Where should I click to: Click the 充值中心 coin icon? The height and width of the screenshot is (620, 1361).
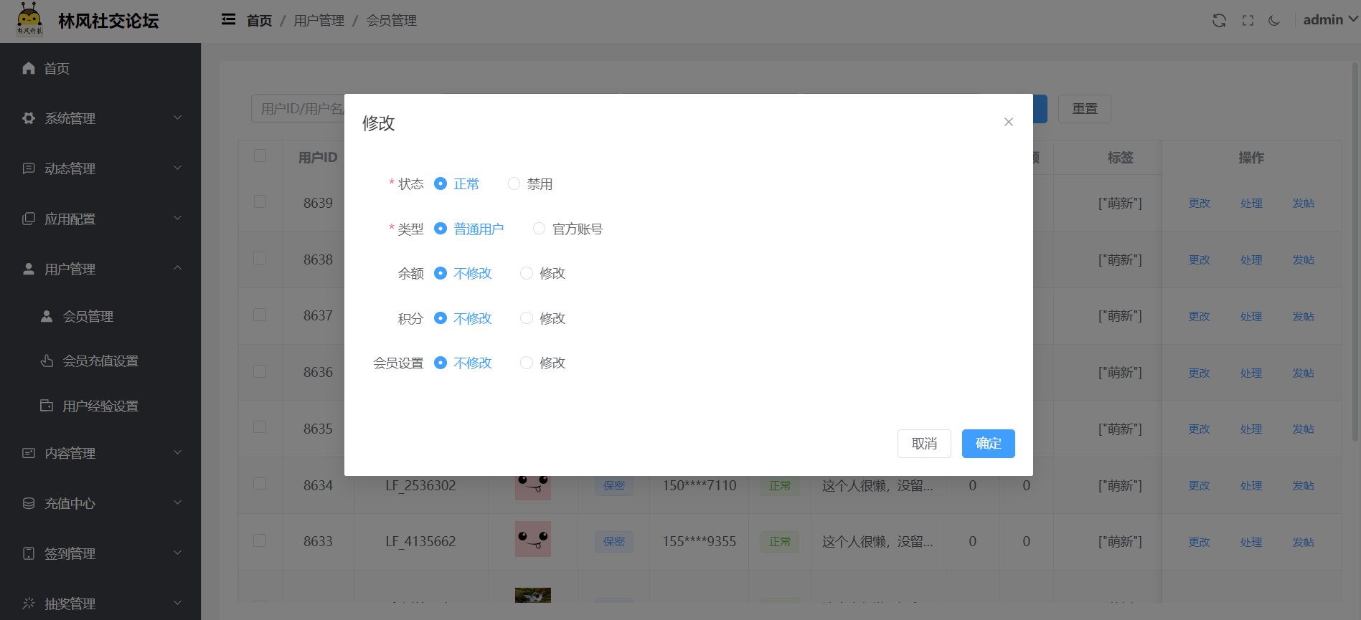point(29,503)
